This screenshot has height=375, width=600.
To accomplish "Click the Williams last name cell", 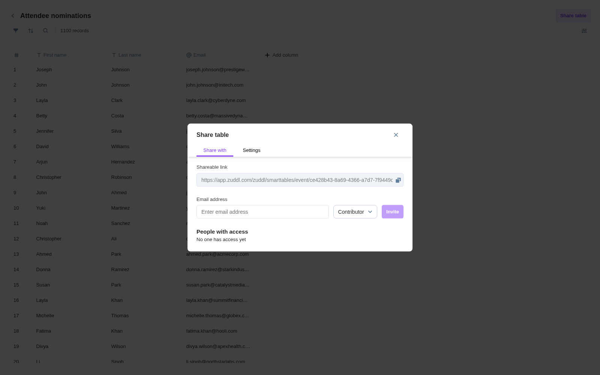I will point(144,147).
